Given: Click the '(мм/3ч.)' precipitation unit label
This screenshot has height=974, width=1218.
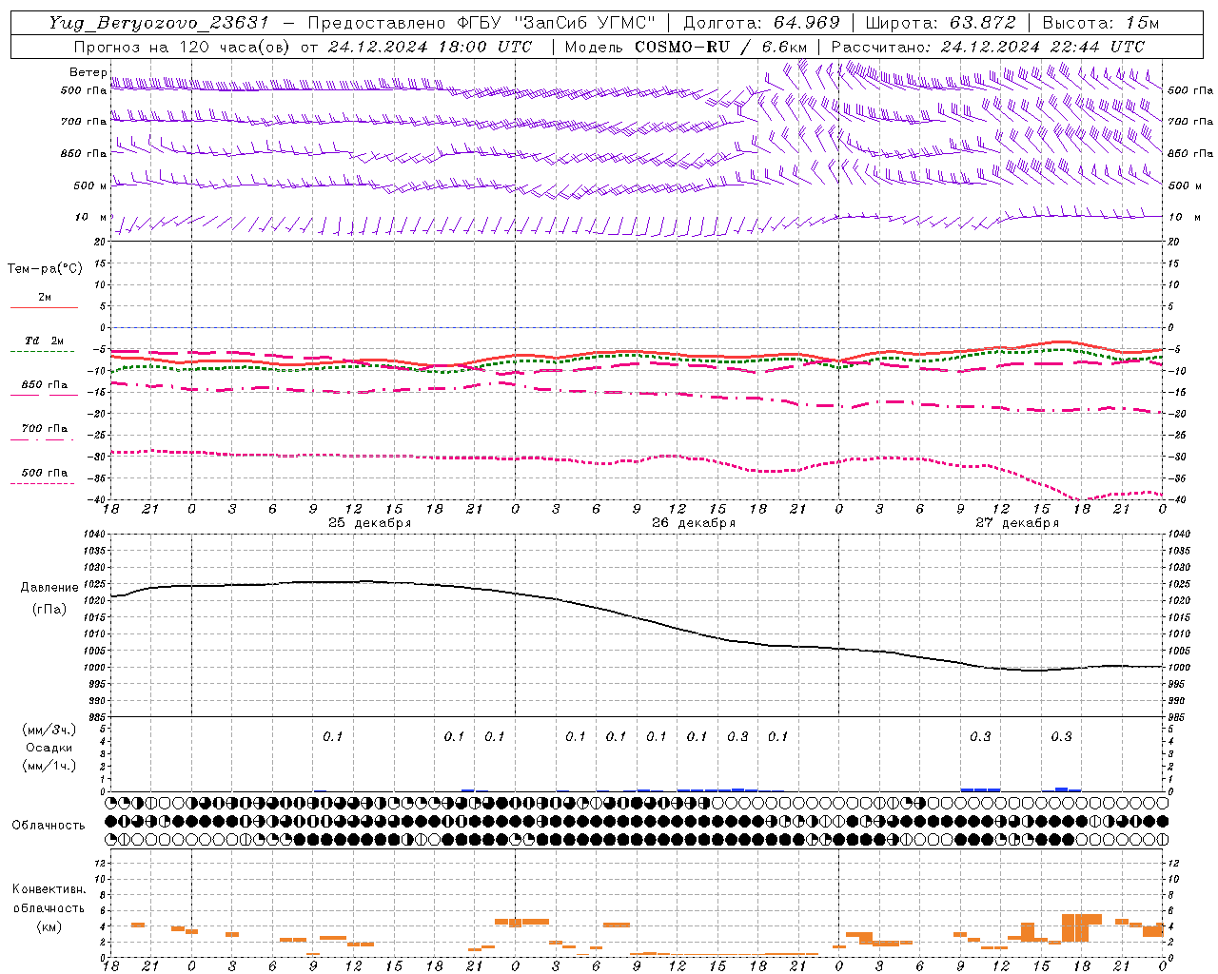Looking at the screenshot, I should (x=49, y=730).
